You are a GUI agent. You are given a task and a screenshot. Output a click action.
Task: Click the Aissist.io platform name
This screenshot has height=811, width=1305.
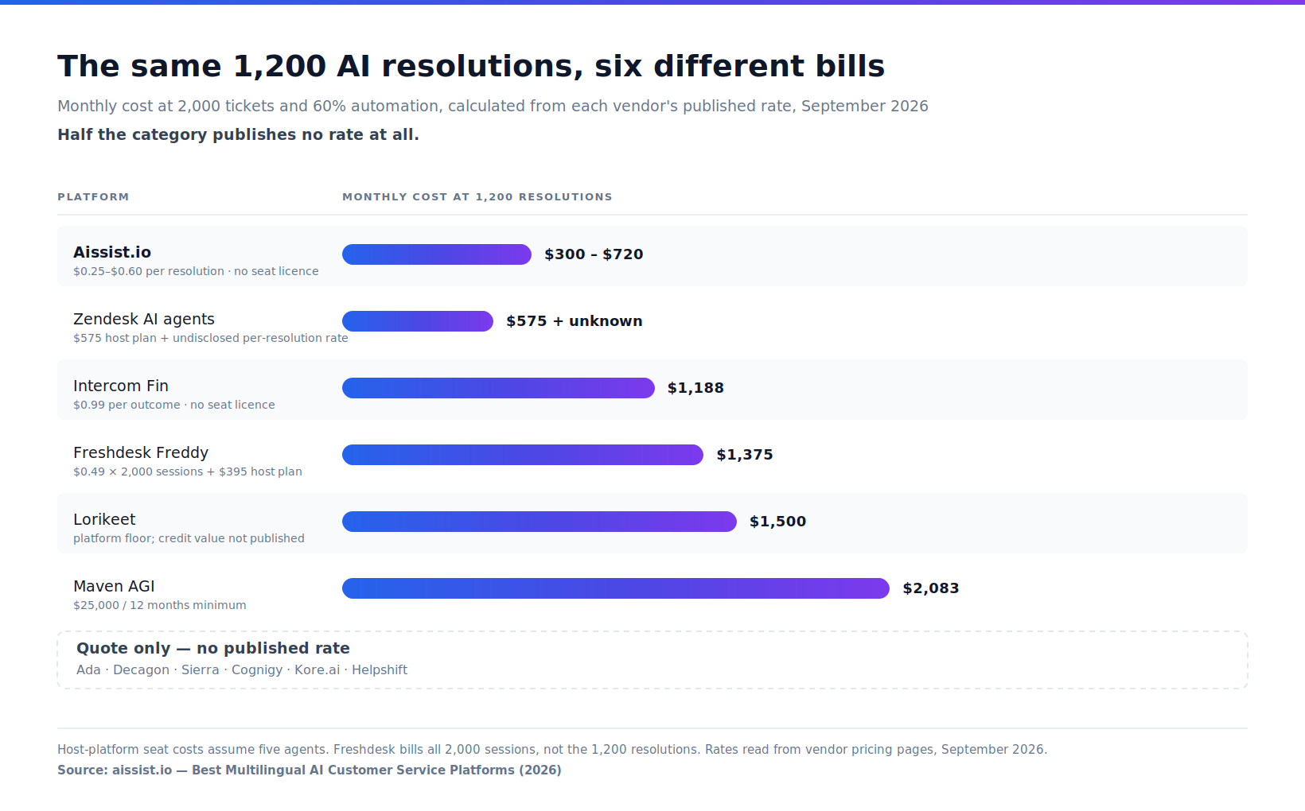pyautogui.click(x=112, y=252)
